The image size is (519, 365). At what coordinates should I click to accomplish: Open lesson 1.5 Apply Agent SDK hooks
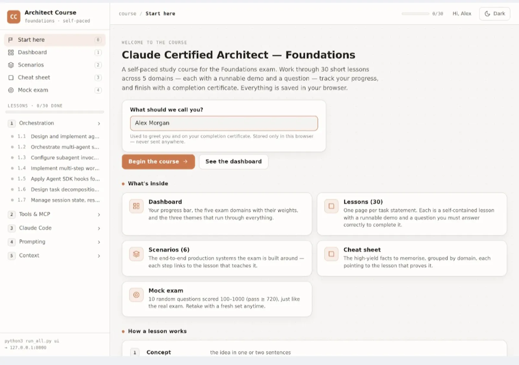pyautogui.click(x=55, y=179)
